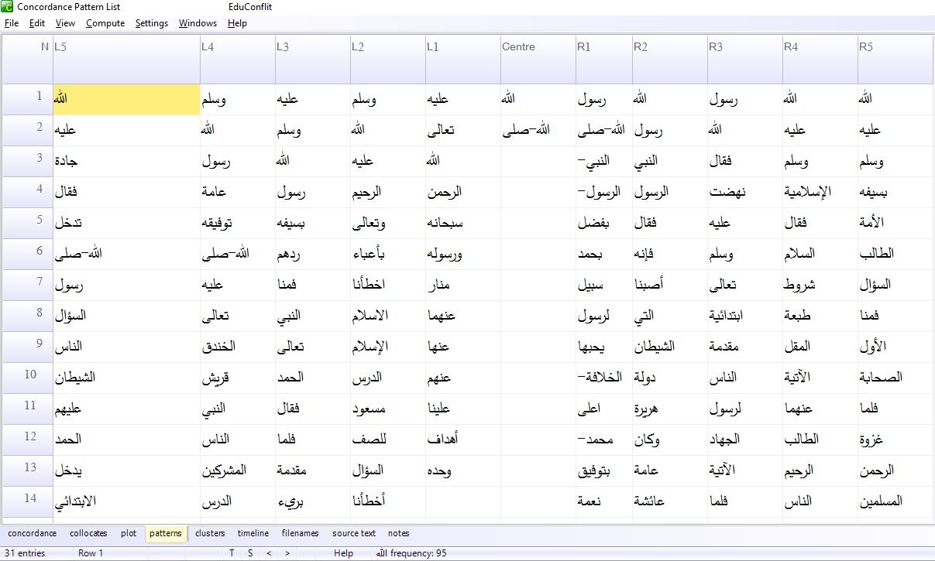This screenshot has height=561, width=935.
Task: Switch to the source text tab
Action: tap(354, 533)
